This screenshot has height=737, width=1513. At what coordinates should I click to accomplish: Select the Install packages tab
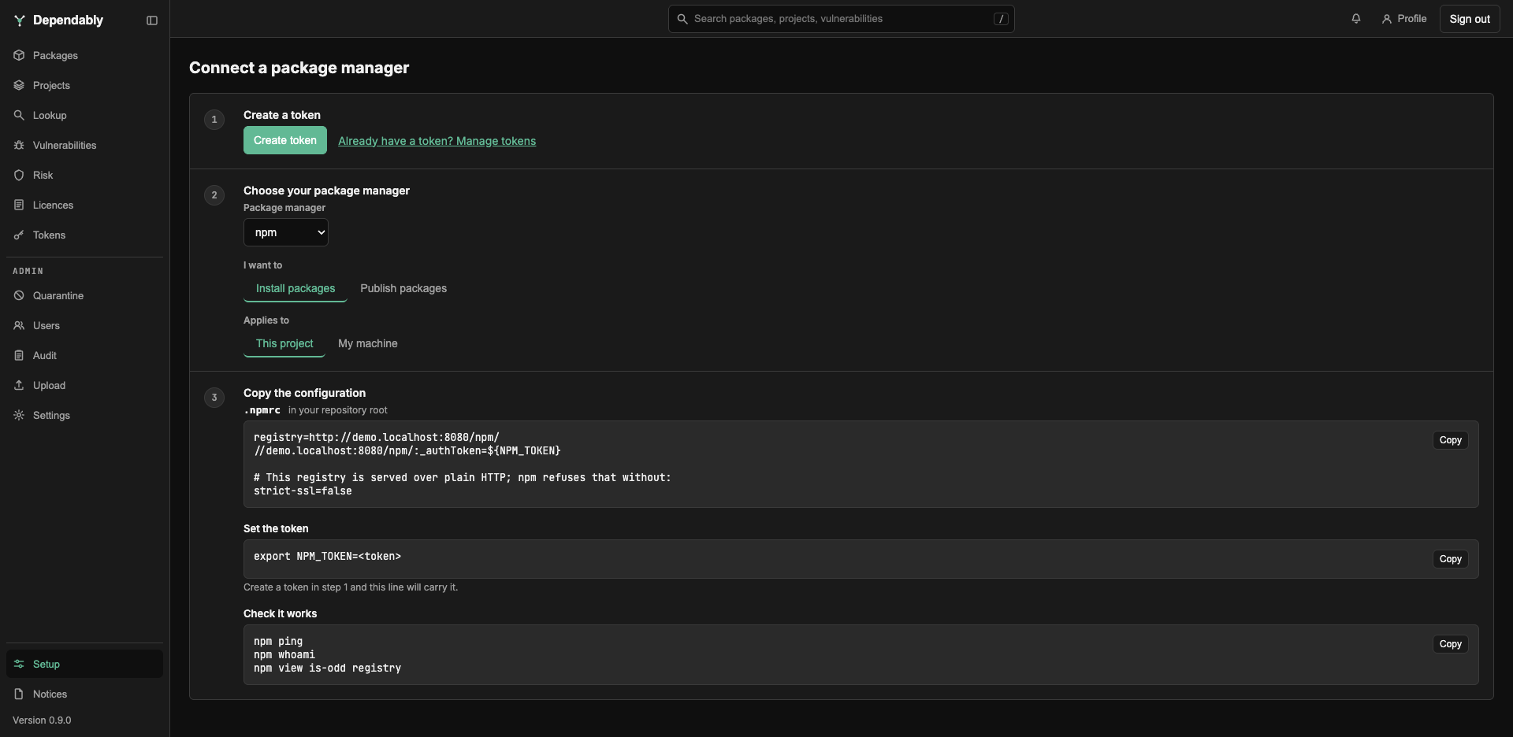[296, 289]
